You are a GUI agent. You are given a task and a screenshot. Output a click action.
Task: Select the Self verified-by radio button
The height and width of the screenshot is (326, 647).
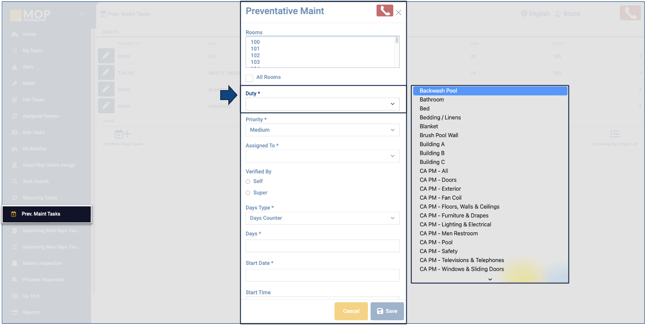248,182
